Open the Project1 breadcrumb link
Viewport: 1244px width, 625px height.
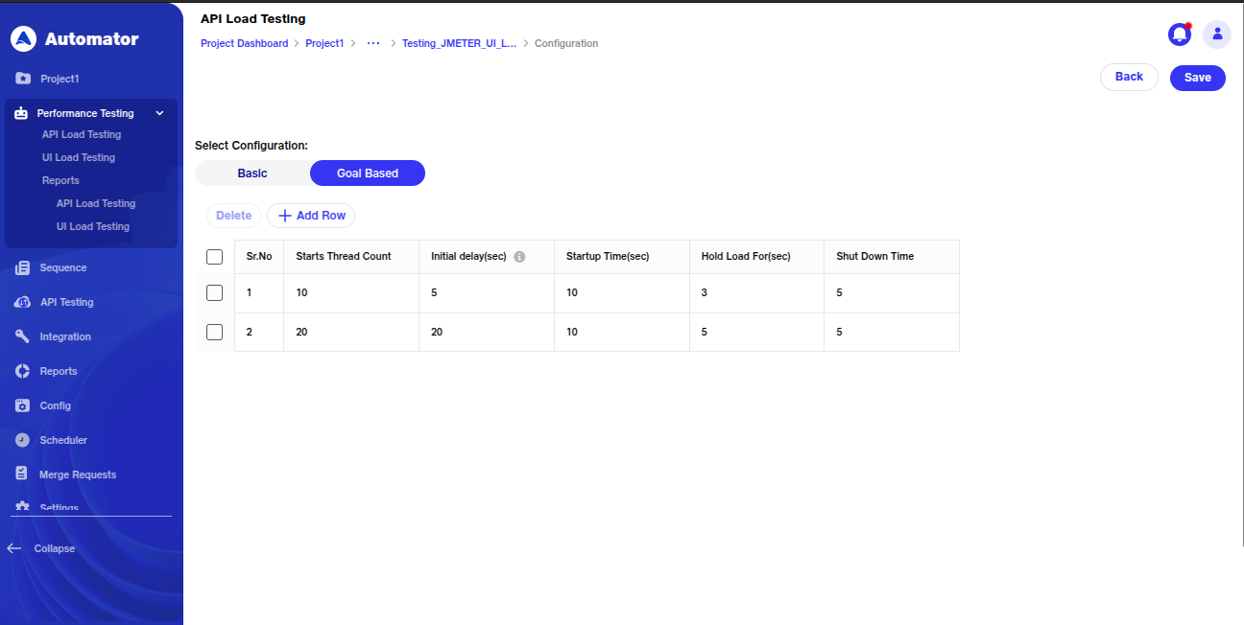pos(324,43)
